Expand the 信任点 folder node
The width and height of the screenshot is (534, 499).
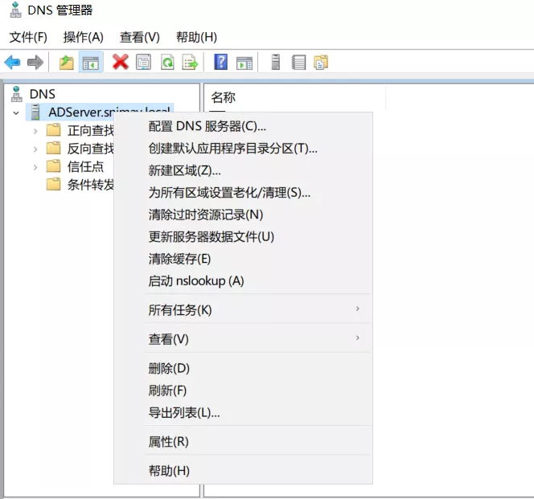click(x=35, y=167)
